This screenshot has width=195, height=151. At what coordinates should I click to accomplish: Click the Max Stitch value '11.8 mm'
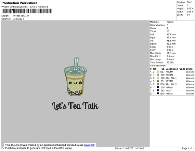[x=171, y=53]
